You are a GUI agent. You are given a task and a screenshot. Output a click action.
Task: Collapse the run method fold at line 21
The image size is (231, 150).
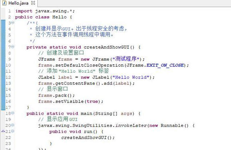[13, 132]
